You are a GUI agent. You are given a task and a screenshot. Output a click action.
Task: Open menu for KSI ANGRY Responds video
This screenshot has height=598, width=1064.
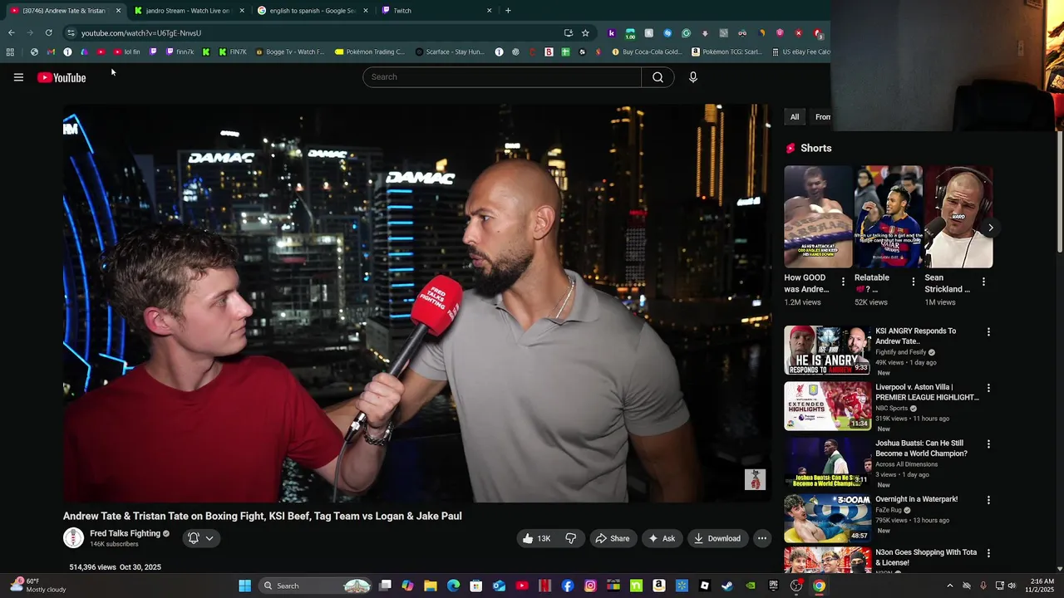(x=988, y=331)
